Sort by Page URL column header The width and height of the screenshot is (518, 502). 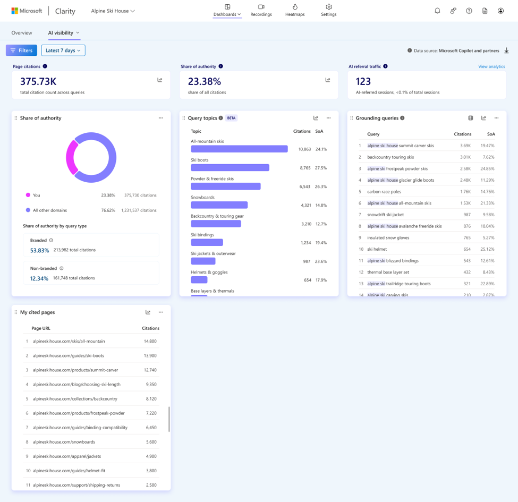(40, 328)
